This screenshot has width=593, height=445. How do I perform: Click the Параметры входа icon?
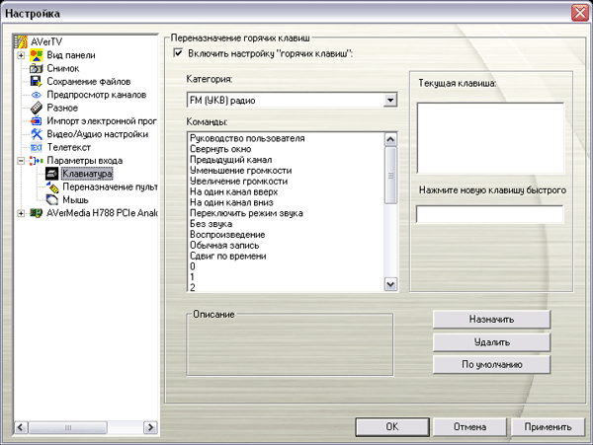37,161
